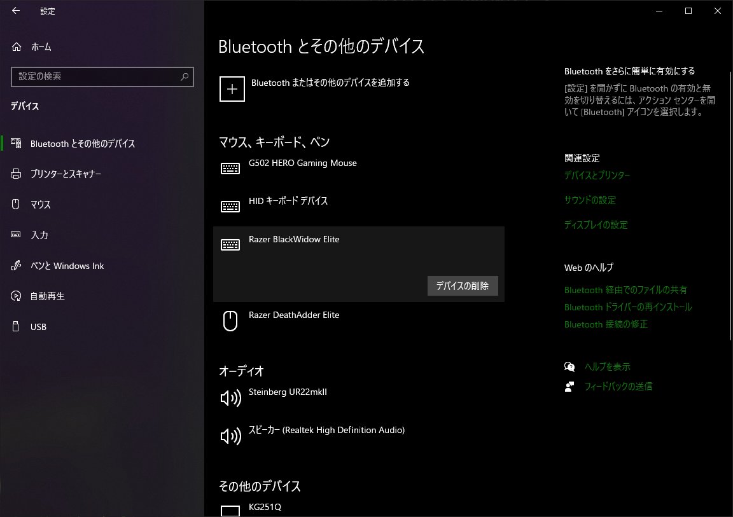Select Razer DeathAdder Elite device name

pyautogui.click(x=294, y=315)
